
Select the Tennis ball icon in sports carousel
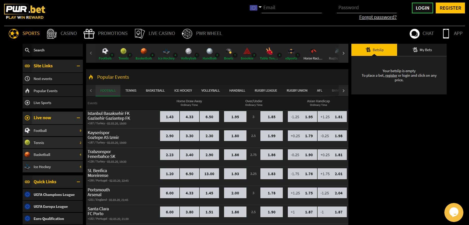point(123,51)
